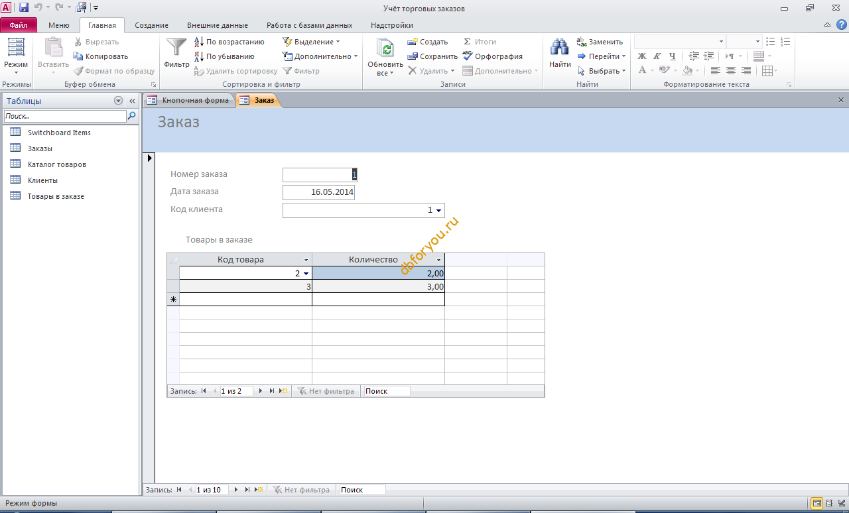Image resolution: width=849 pixels, height=513 pixels.
Task: Click the Microsoft Access Help question icon
Action: click(x=842, y=25)
